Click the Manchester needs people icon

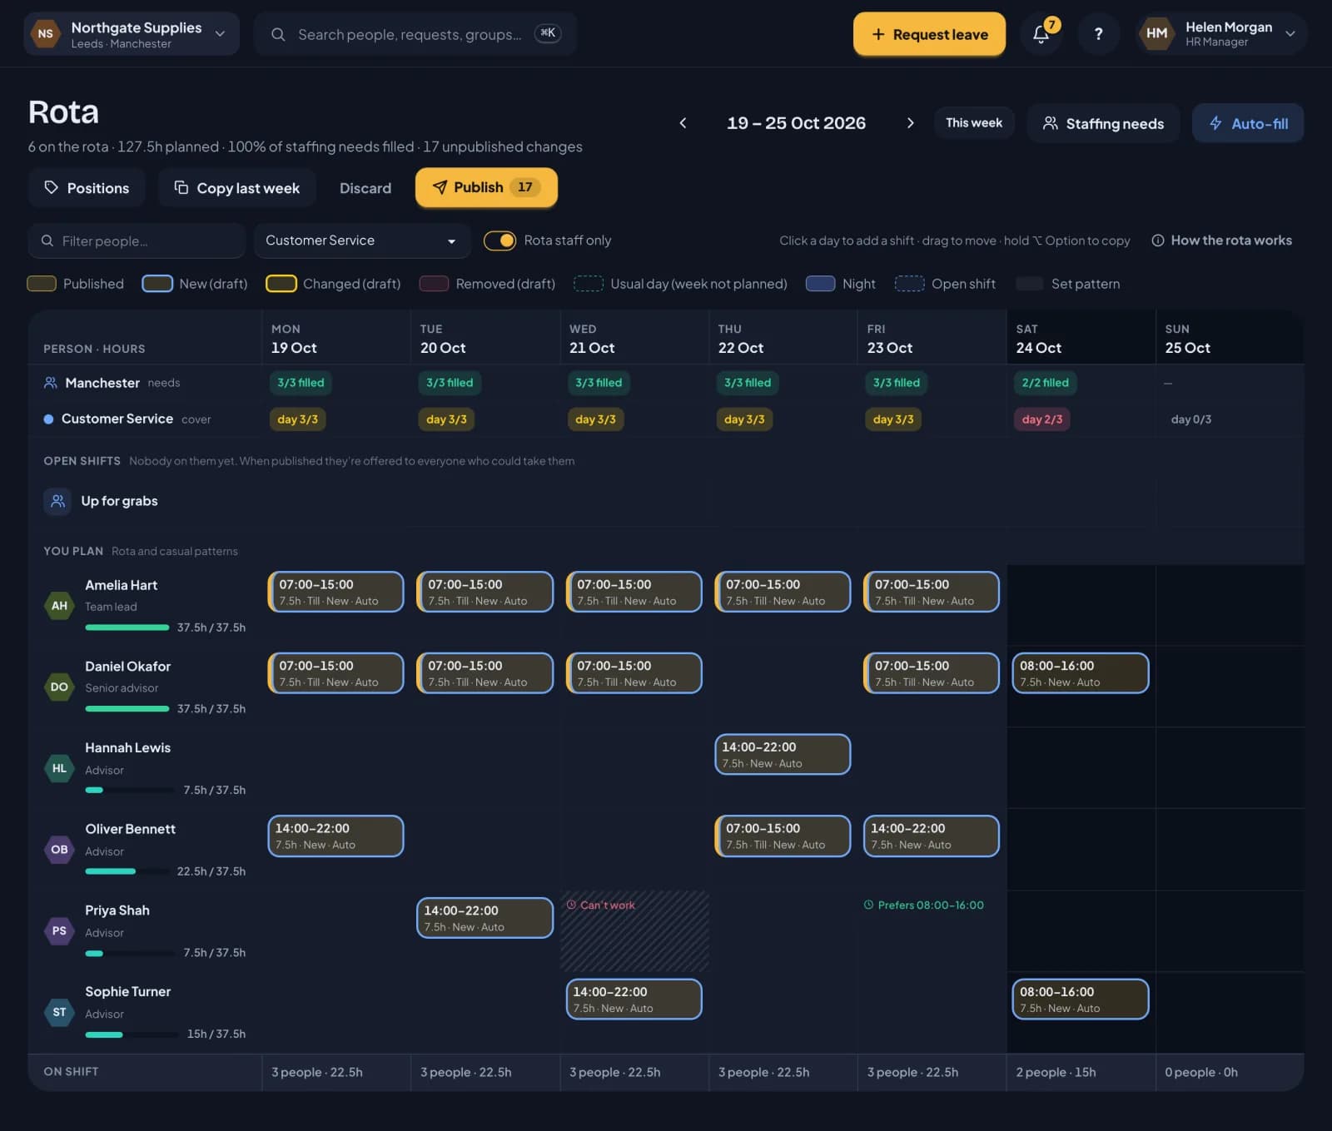51,383
